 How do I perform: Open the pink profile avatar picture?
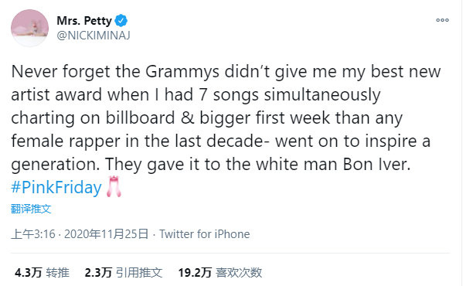tap(29, 28)
